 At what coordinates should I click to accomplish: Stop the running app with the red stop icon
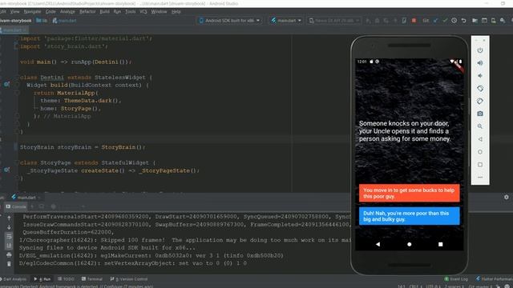click(x=414, y=20)
